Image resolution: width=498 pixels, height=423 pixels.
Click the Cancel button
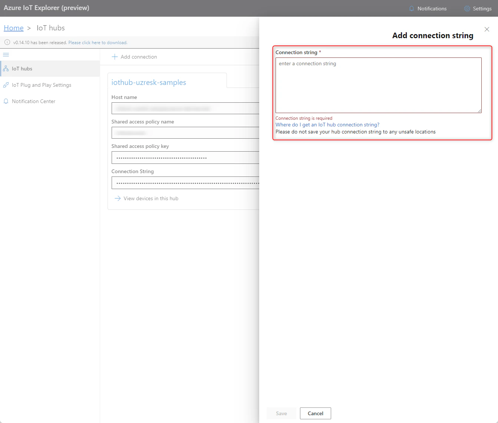click(x=316, y=413)
